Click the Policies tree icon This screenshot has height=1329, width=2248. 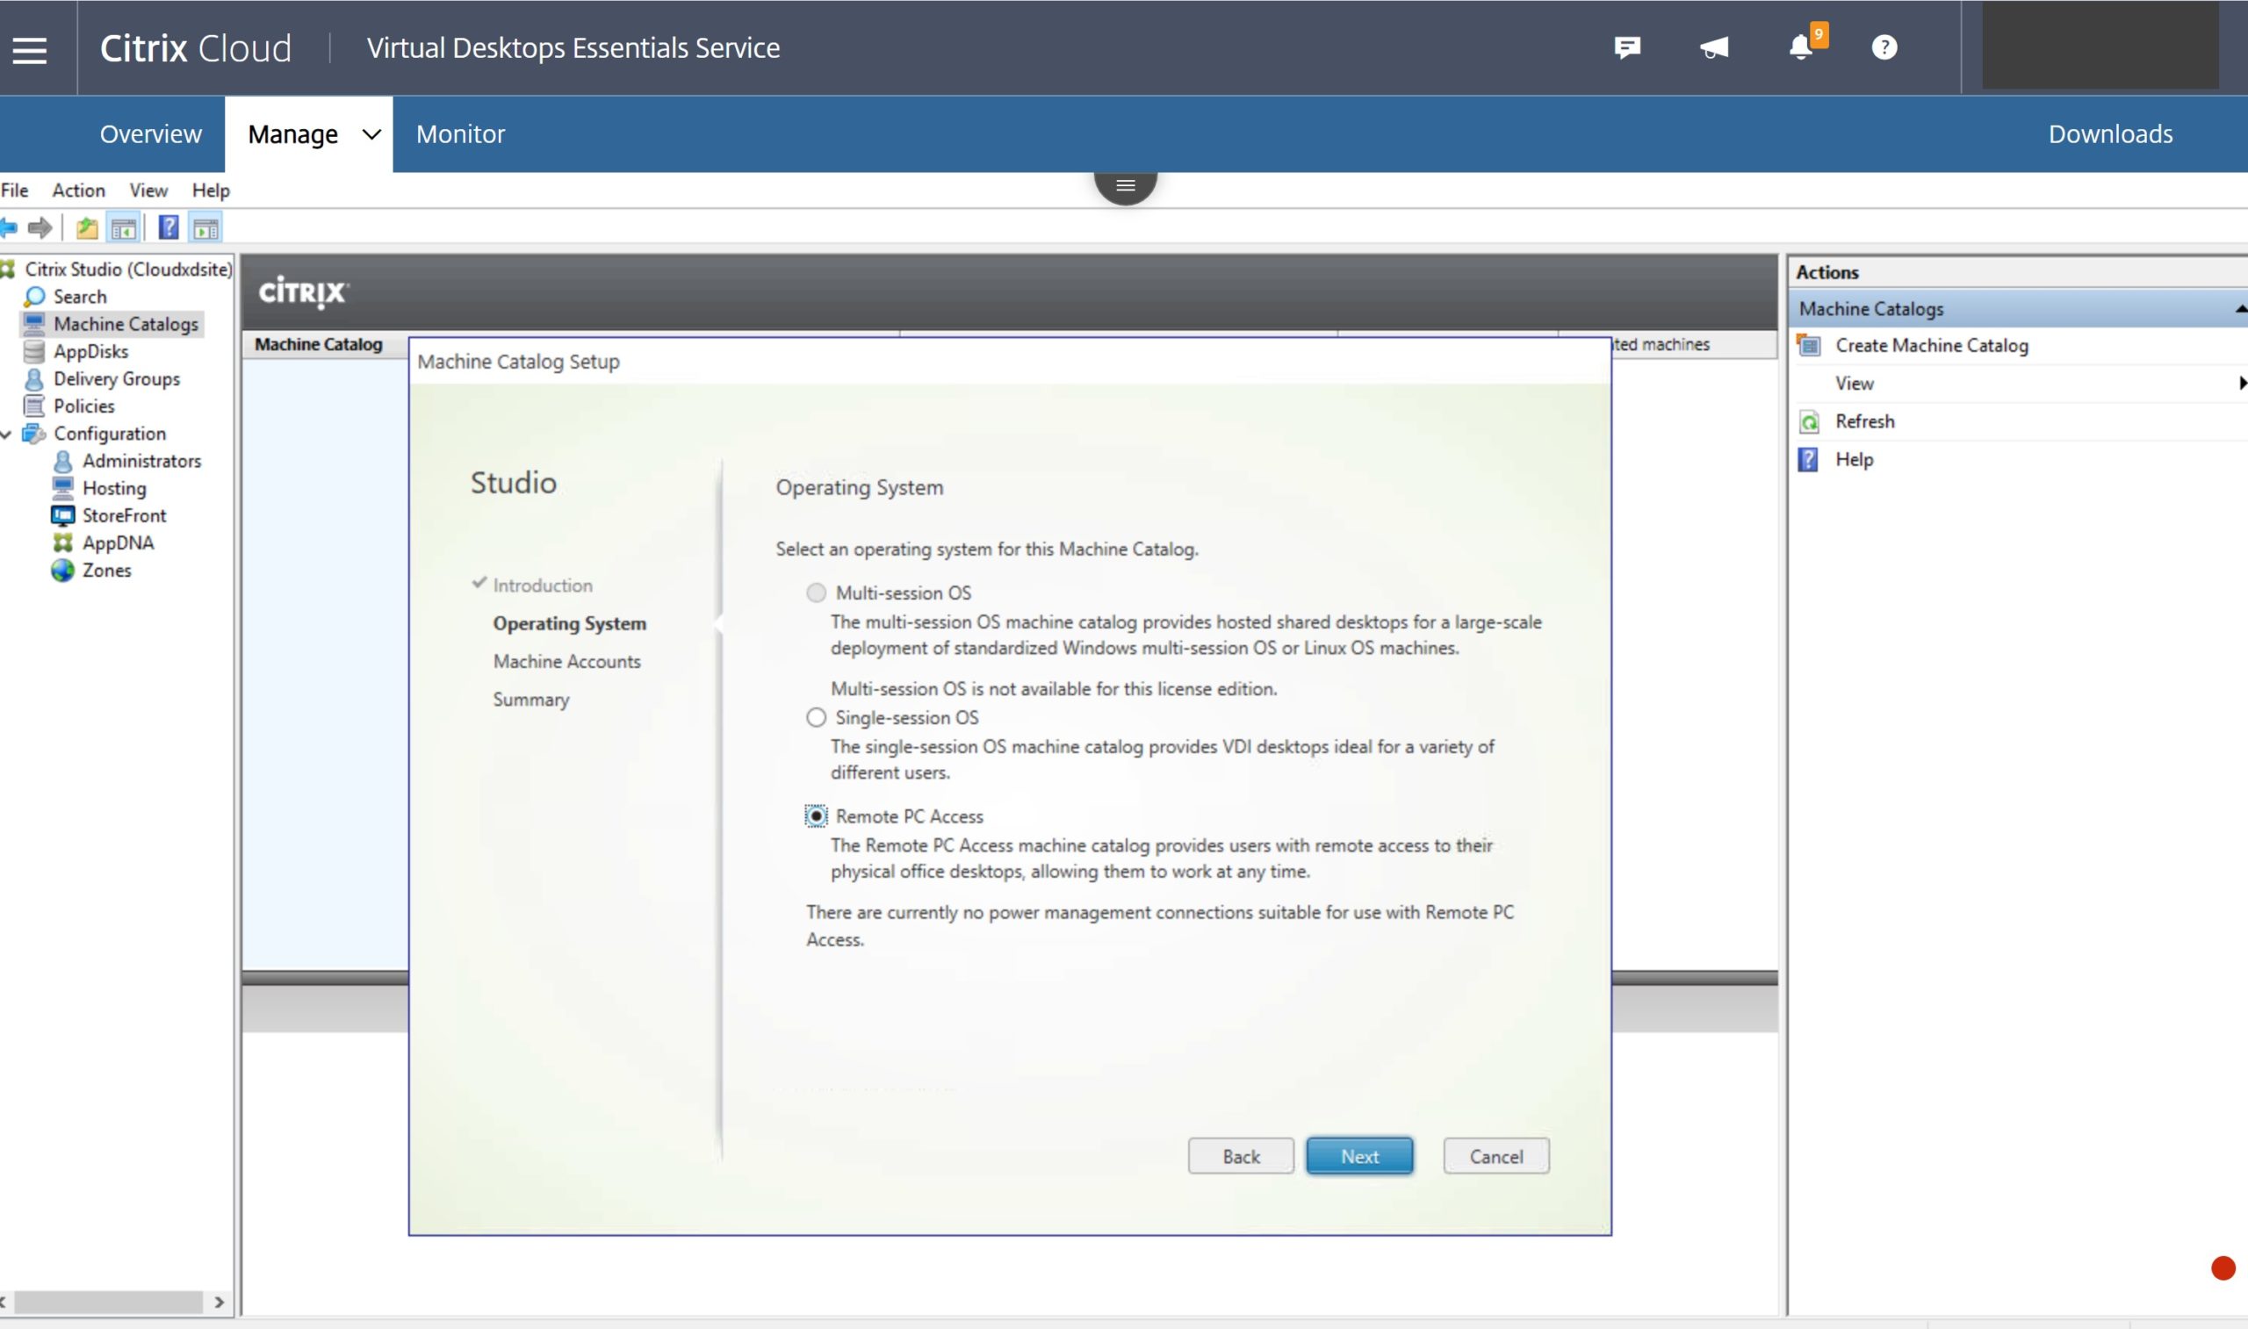34,406
